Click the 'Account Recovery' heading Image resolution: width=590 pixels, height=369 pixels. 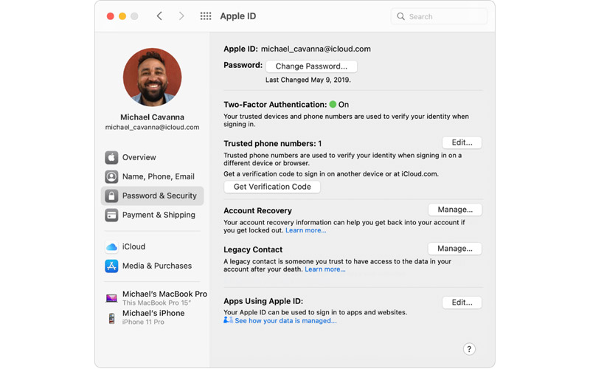pyautogui.click(x=257, y=210)
